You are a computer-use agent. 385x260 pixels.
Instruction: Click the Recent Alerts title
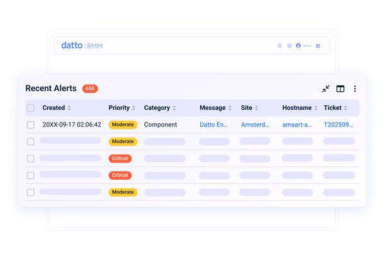(x=51, y=88)
